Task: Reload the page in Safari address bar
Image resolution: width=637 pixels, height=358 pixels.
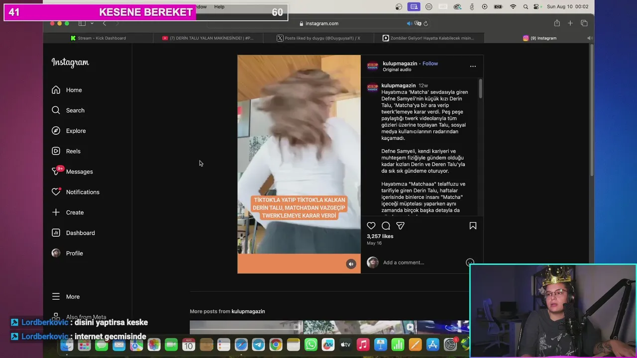Action: coord(425,23)
